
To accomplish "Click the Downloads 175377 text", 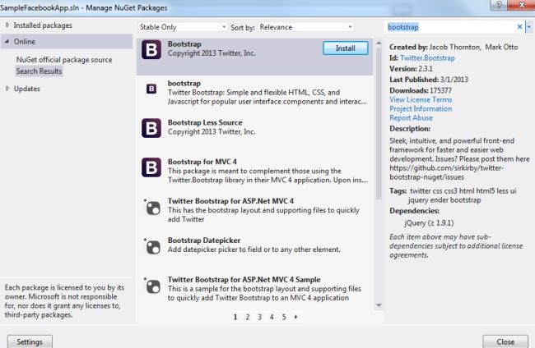I will [421, 90].
